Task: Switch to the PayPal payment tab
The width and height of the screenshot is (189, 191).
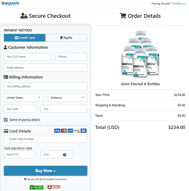Action: [66, 38]
